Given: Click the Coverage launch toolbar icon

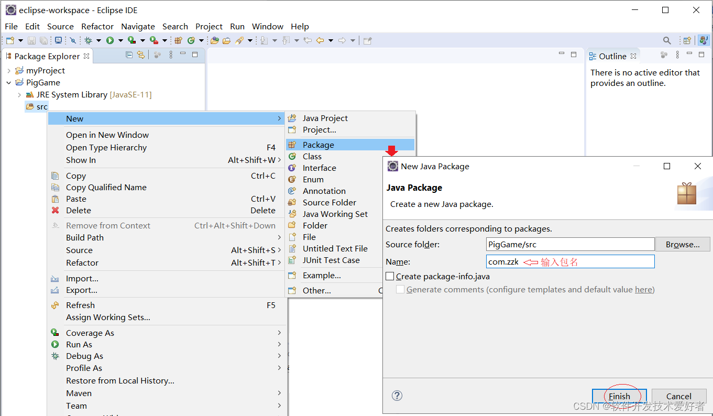Looking at the screenshot, I should pos(131,40).
